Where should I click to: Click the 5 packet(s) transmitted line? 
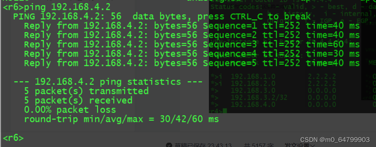click(x=86, y=91)
